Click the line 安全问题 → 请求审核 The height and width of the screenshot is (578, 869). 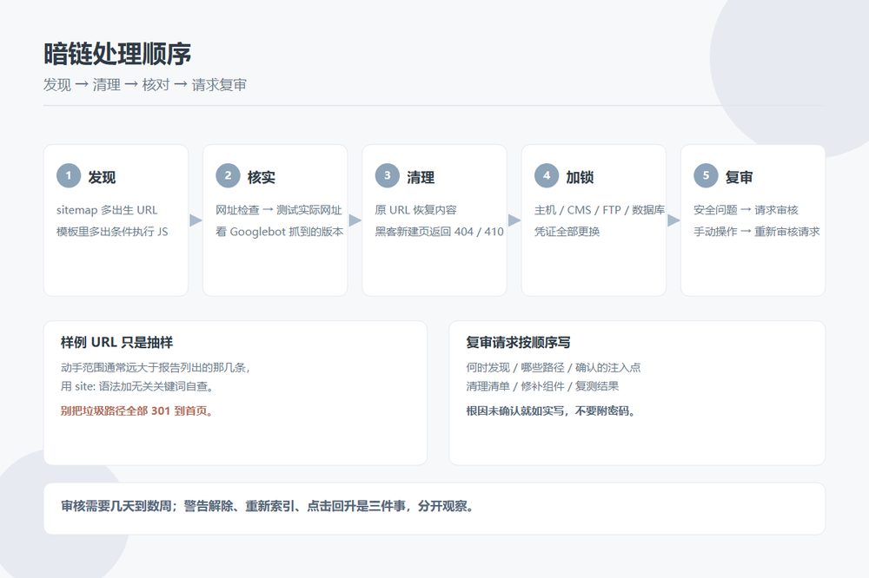tap(746, 210)
